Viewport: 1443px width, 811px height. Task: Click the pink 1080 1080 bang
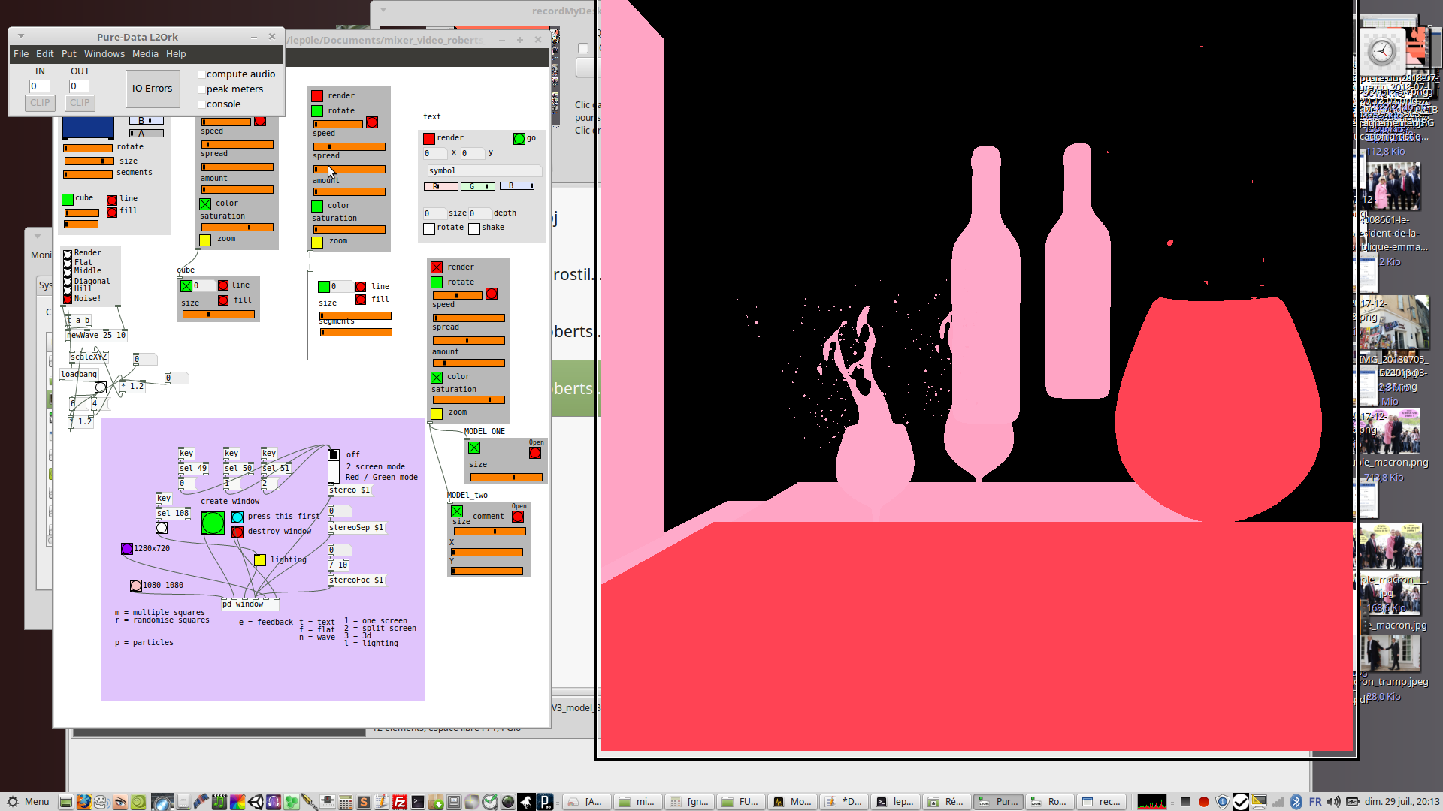pos(136,586)
